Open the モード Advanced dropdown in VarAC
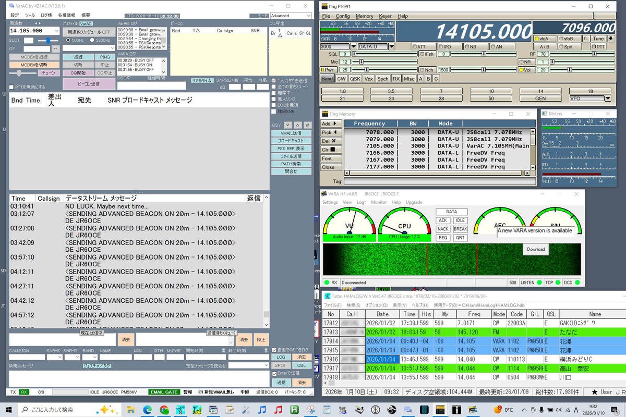The height and width of the screenshot is (417, 626). click(308, 16)
